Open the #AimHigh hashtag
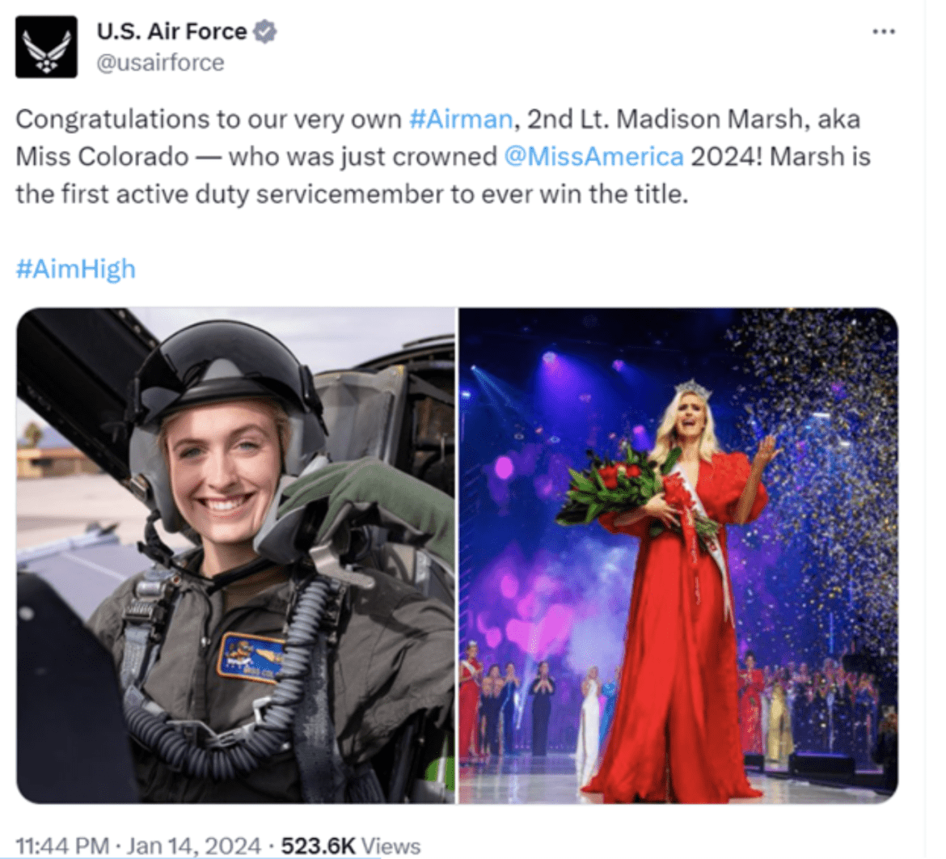Image resolution: width=946 pixels, height=859 pixels. coord(75,269)
